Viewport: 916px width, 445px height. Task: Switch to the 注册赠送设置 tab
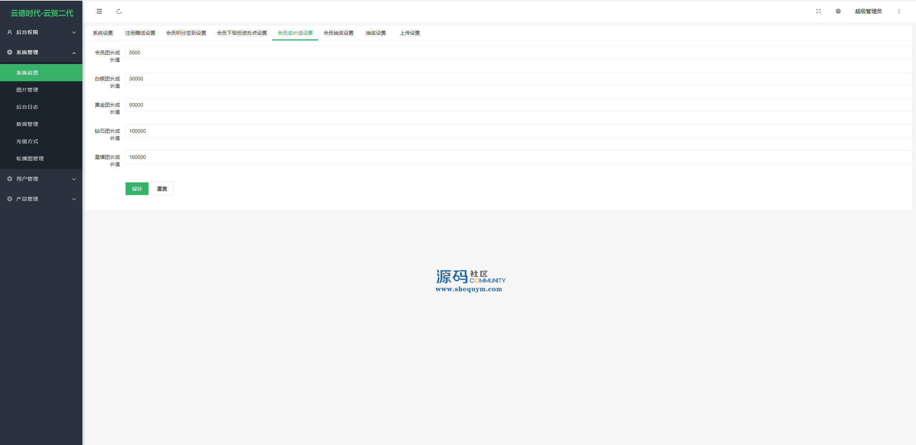[x=140, y=33]
